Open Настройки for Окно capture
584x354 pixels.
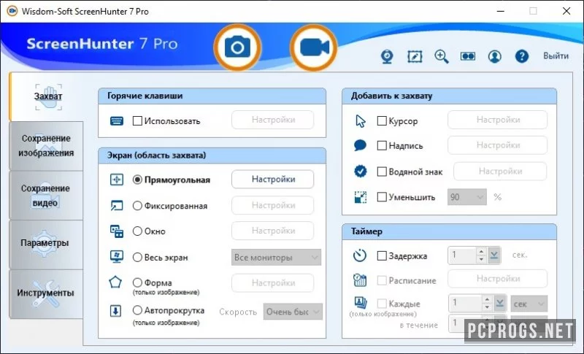pyautogui.click(x=272, y=231)
